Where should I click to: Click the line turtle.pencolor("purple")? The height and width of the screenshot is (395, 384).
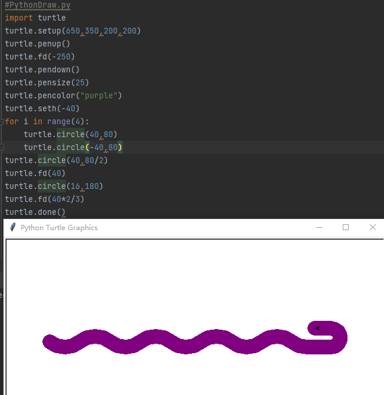coord(63,96)
